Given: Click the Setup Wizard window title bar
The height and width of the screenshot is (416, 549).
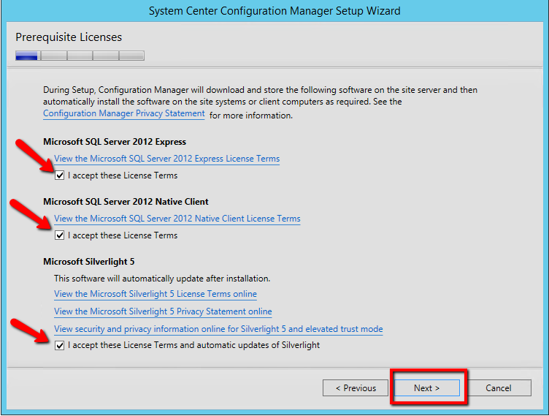Looking at the screenshot, I should click(274, 11).
